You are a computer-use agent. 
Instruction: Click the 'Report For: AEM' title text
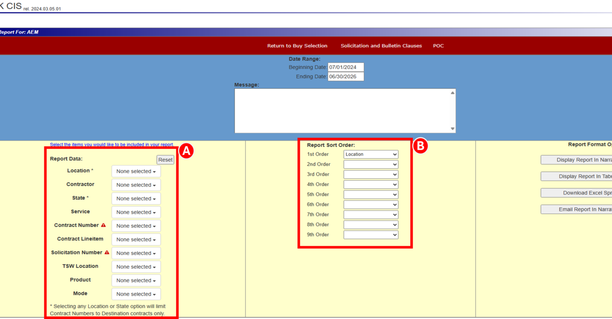pos(19,32)
